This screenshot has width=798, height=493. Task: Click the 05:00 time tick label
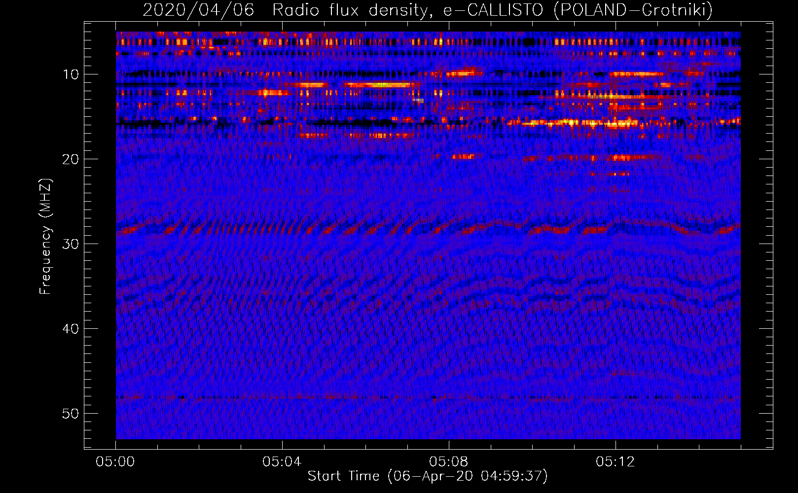coord(115,462)
